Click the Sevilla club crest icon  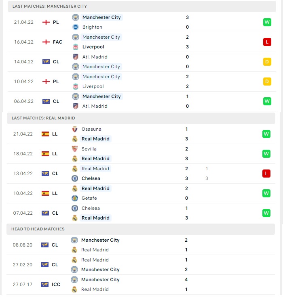coord(75,149)
